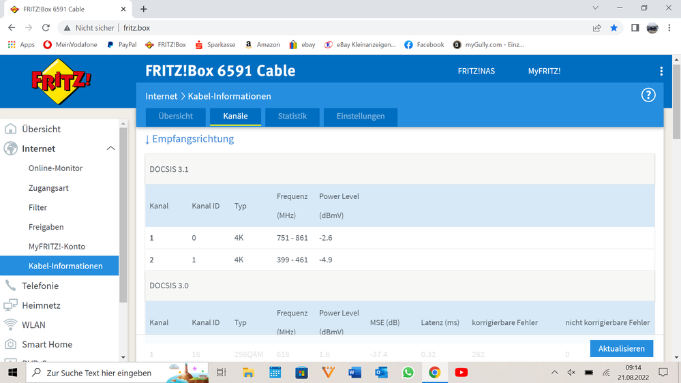Open MyFRITZ! in header
The image size is (681, 383).
pyautogui.click(x=544, y=71)
